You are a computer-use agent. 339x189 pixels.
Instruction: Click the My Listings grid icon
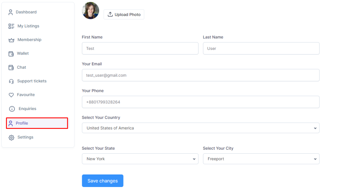(11, 26)
